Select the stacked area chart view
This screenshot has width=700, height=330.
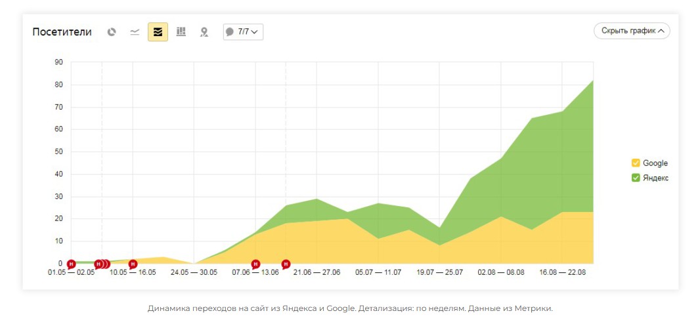tap(158, 31)
